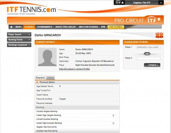The width and height of the screenshot is (171, 133).
Task: Select the Biography tab
Action: (x=40, y=78)
